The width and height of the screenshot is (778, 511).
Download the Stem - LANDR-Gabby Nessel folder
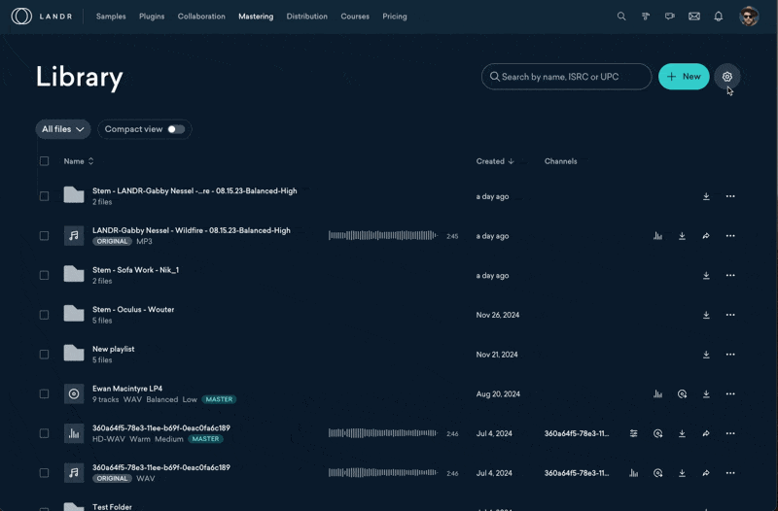click(x=706, y=196)
